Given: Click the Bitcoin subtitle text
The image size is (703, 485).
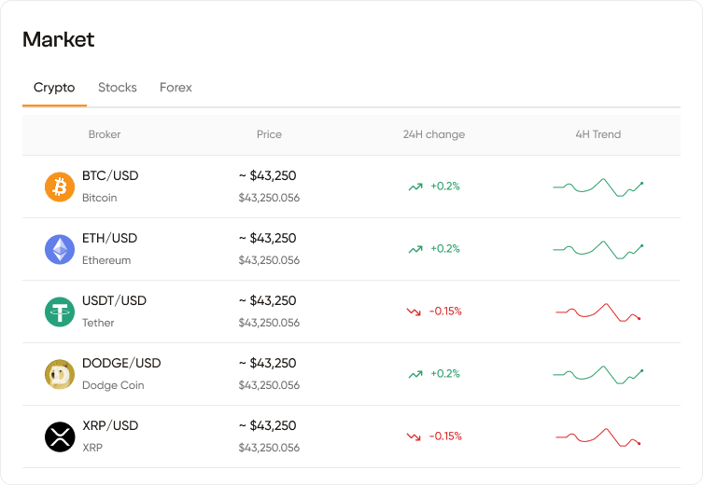Looking at the screenshot, I should 100,198.
